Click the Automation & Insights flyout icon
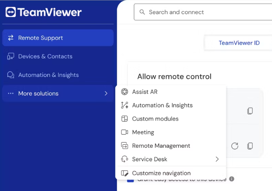272x191 pixels. [124, 105]
